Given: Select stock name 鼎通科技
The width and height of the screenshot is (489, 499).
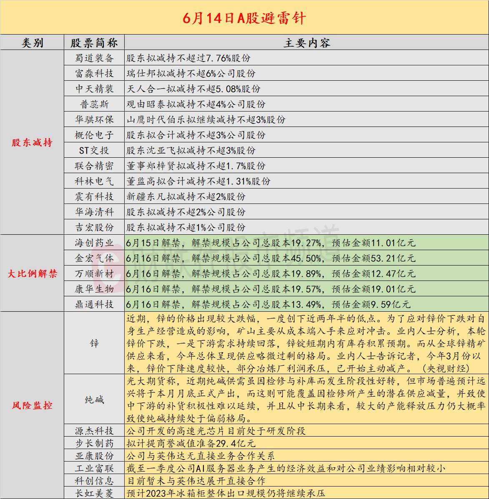Looking at the screenshot, I should (94, 304).
